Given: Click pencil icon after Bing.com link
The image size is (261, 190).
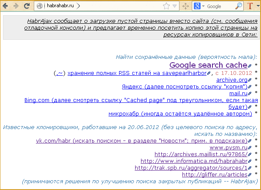Looking at the screenshot, I should click(x=249, y=107).
